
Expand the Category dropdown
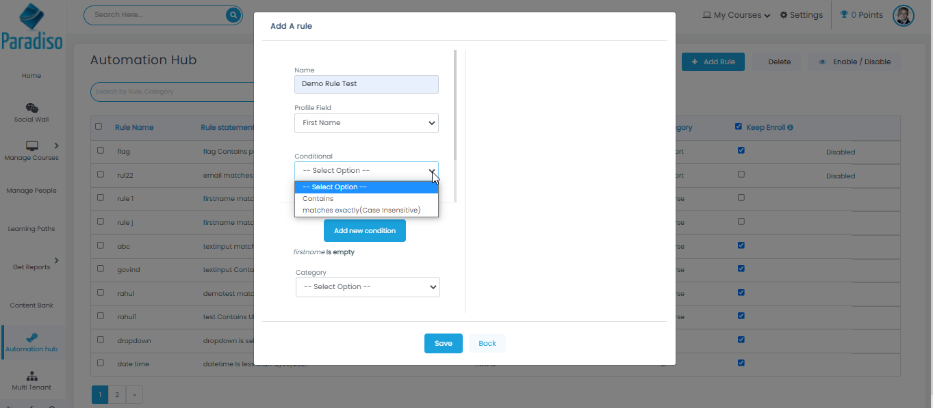coord(368,287)
